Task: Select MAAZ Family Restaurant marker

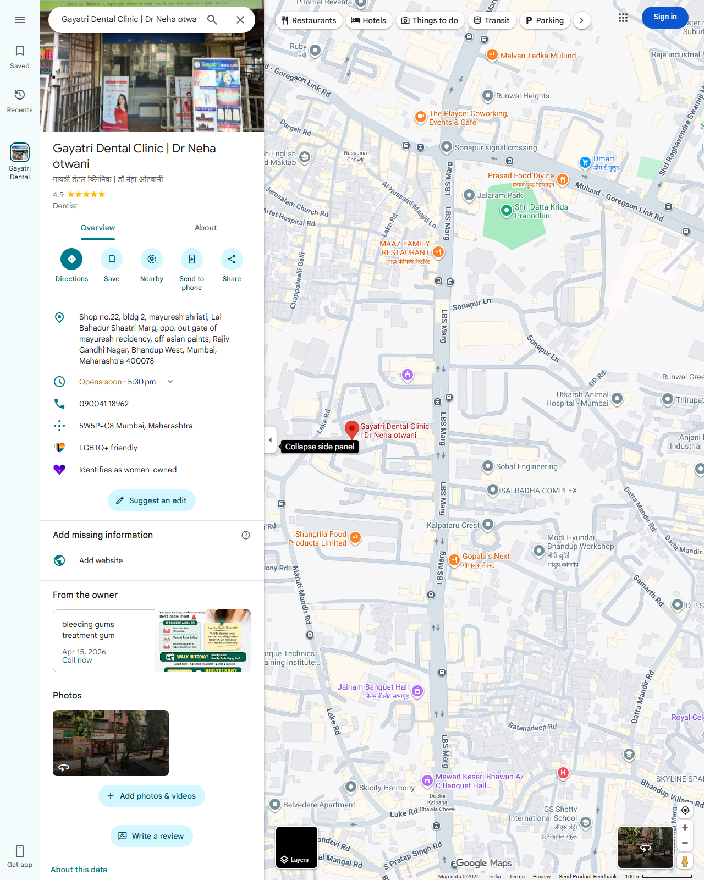Action: tap(438, 252)
